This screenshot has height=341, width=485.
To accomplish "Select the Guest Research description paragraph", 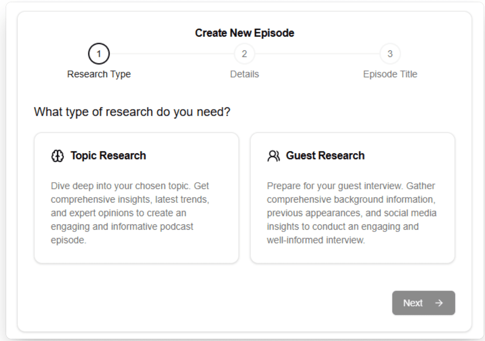I will point(352,213).
